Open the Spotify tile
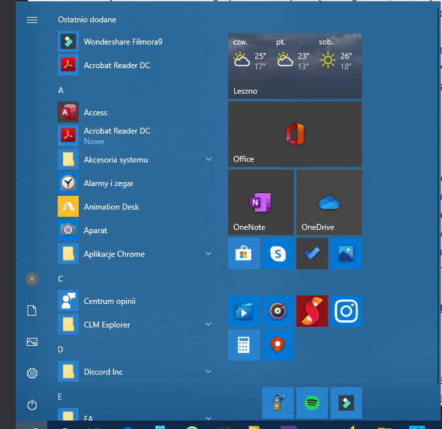This screenshot has height=429, width=442. 312,403
